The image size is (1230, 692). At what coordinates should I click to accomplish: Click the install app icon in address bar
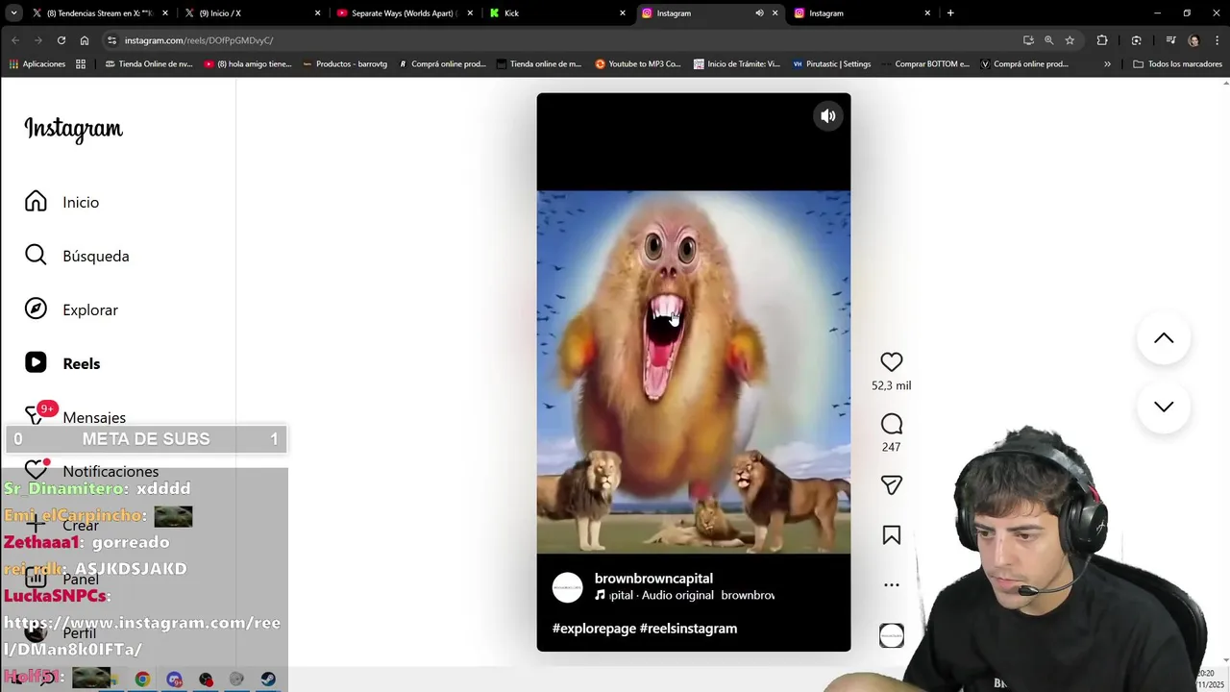click(x=1028, y=40)
